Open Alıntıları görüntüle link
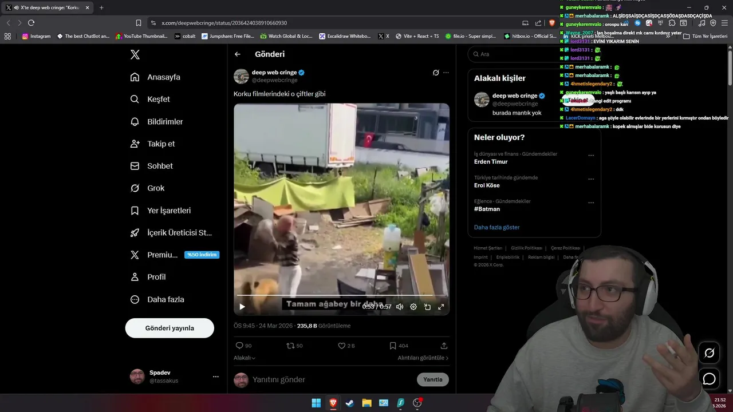Screen dimensions: 733x412 click(423, 358)
